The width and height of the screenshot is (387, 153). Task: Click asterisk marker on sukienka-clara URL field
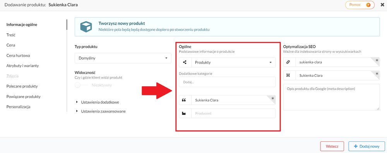[377, 60]
